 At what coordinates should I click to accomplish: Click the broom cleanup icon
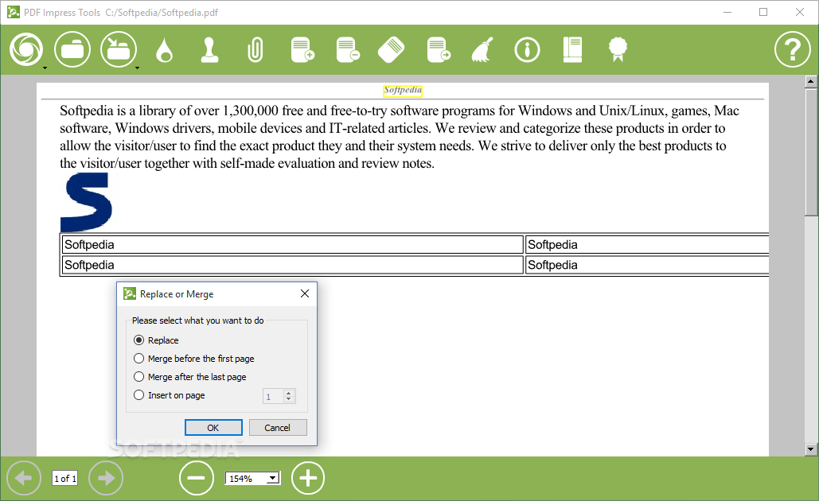click(482, 50)
